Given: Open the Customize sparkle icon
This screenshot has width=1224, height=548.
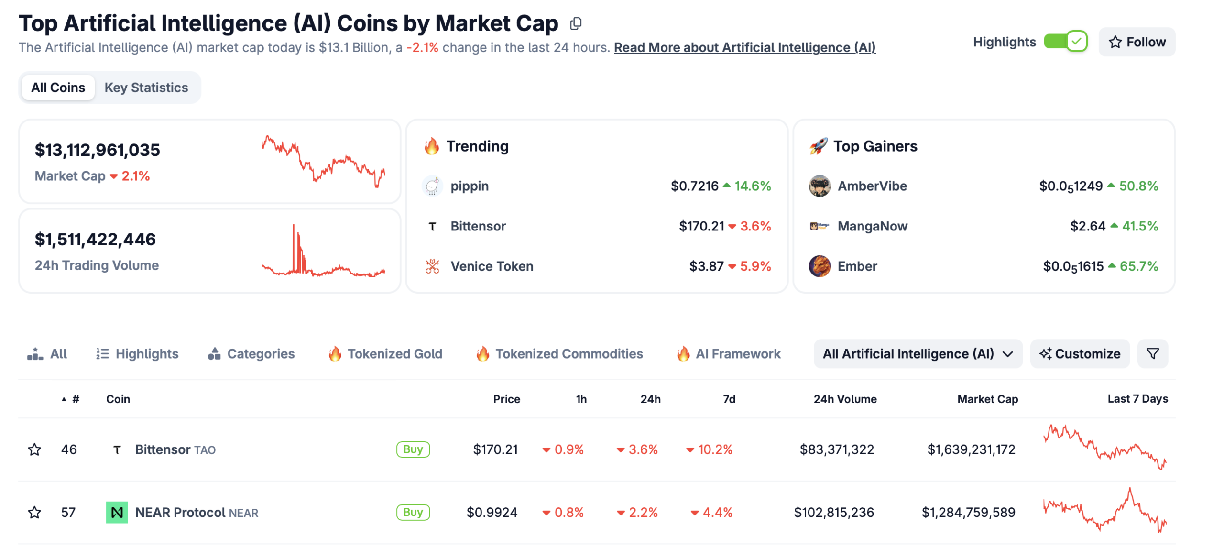Looking at the screenshot, I should click(x=1045, y=354).
